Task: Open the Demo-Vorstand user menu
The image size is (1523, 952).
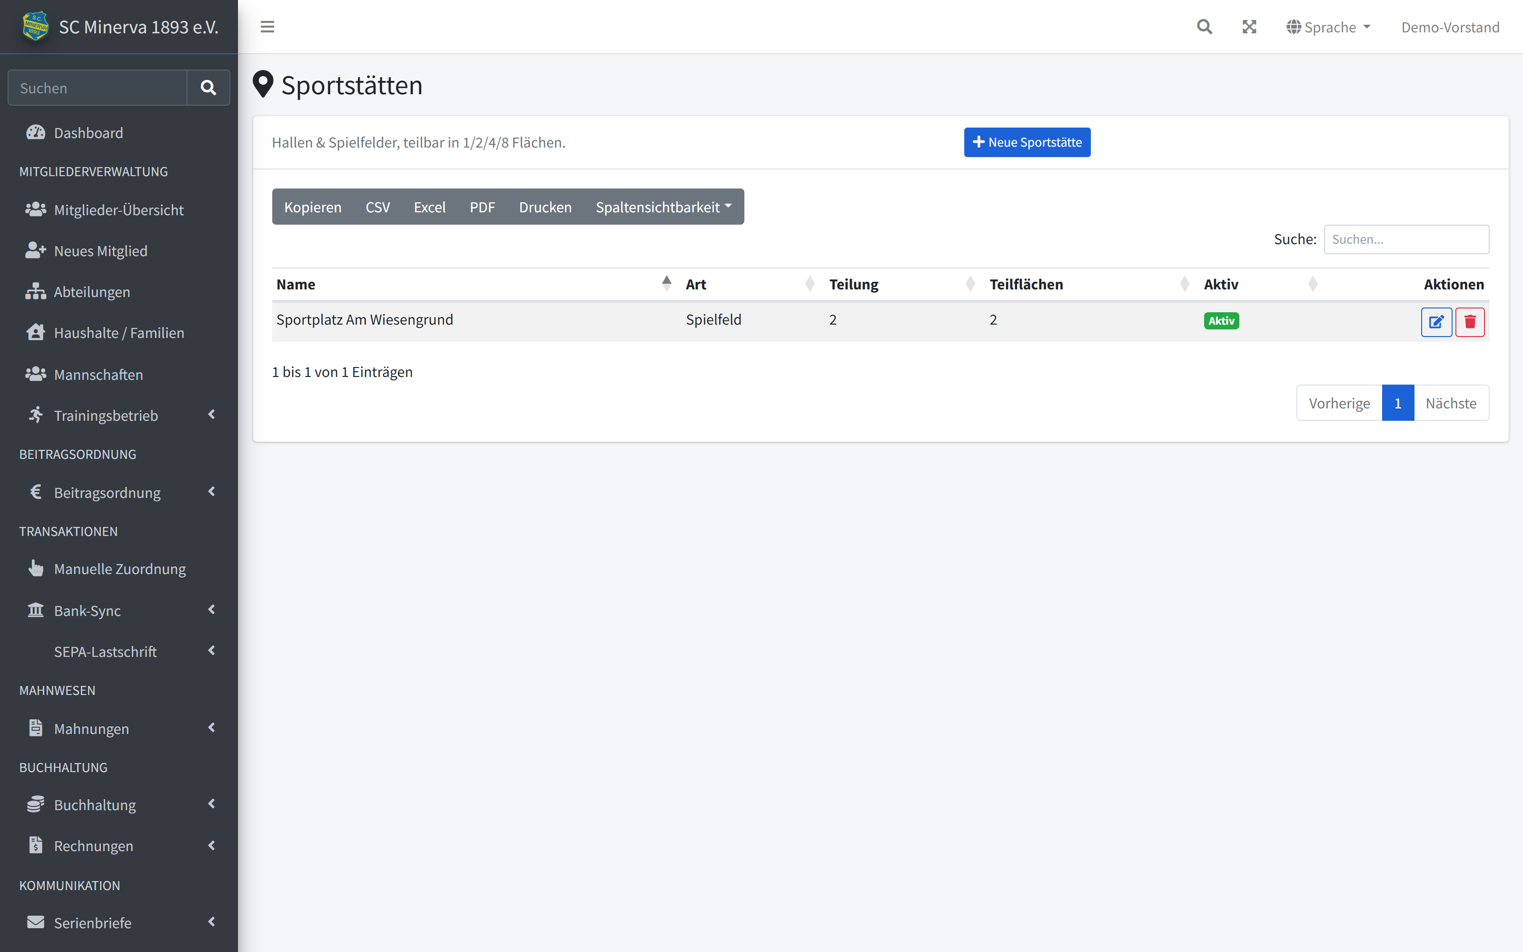Action: [1450, 27]
